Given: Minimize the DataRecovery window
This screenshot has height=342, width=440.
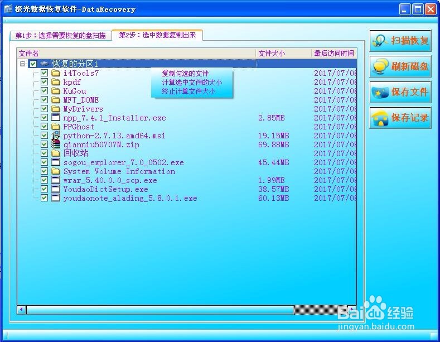Looking at the screenshot, I should click(x=405, y=9).
